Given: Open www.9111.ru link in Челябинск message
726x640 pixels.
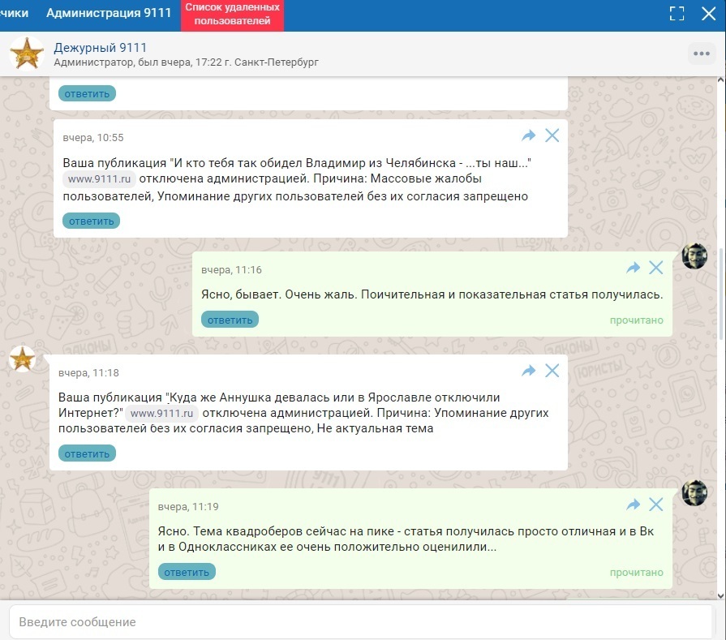Looking at the screenshot, I should click(99, 179).
